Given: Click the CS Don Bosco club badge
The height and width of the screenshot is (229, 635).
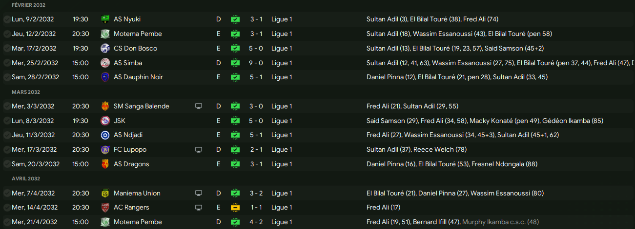Looking at the screenshot, I should coord(104,48).
